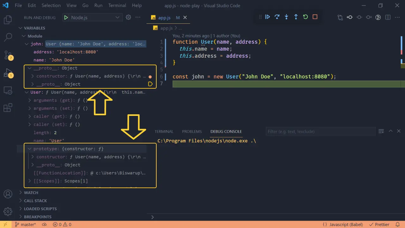Screen dimensions: 405x228
Task: Clear the Debug Console output
Action: tap(381, 131)
